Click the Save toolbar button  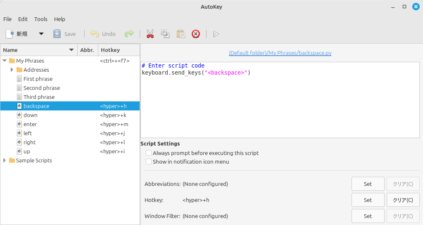pos(64,34)
